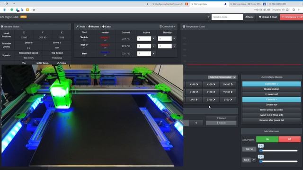Click the Tool 1 heater link
The width and height of the screenshot is (303, 170).
(x=105, y=45)
